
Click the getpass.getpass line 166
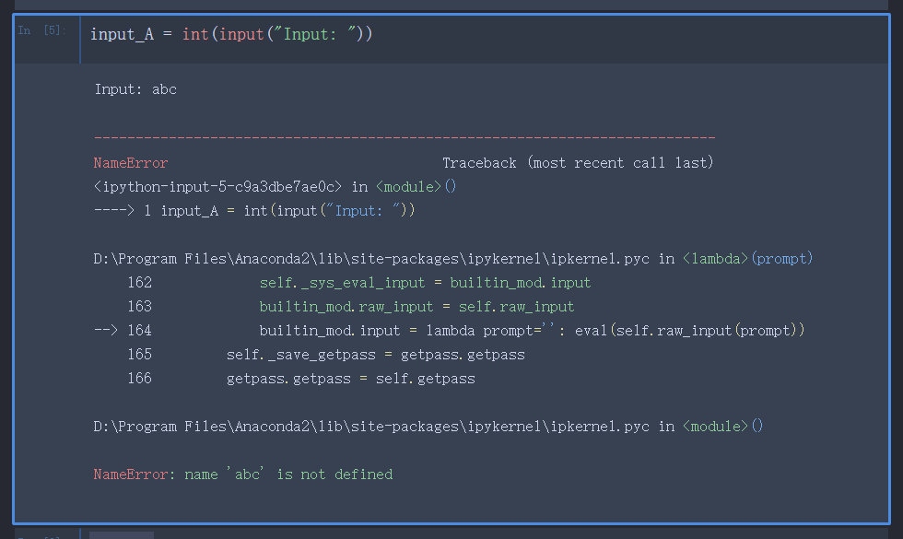(x=350, y=378)
